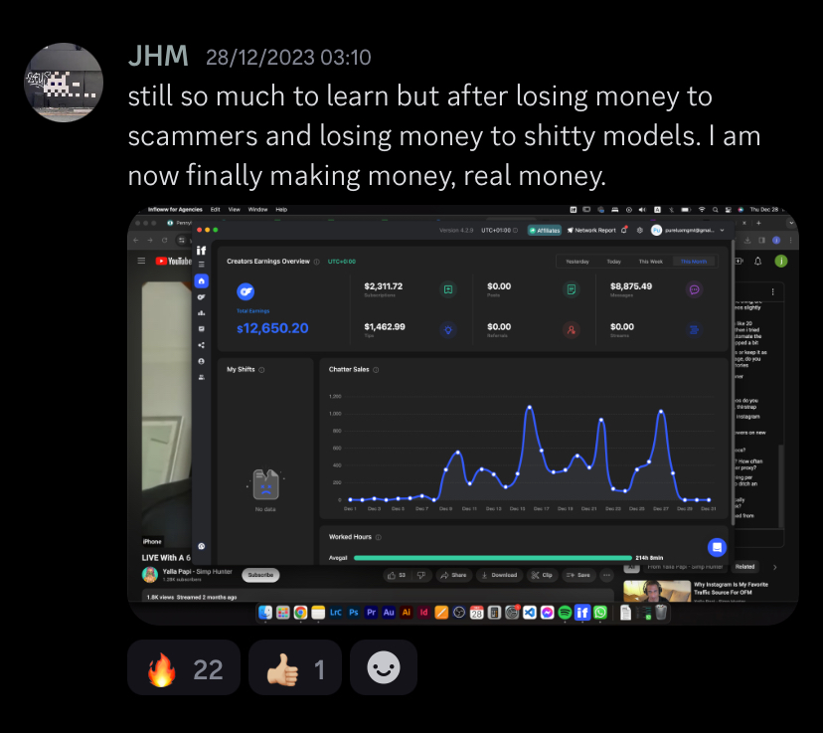Click the blue chat support bubble
Viewport: 823px width, 733px height.
click(x=717, y=547)
